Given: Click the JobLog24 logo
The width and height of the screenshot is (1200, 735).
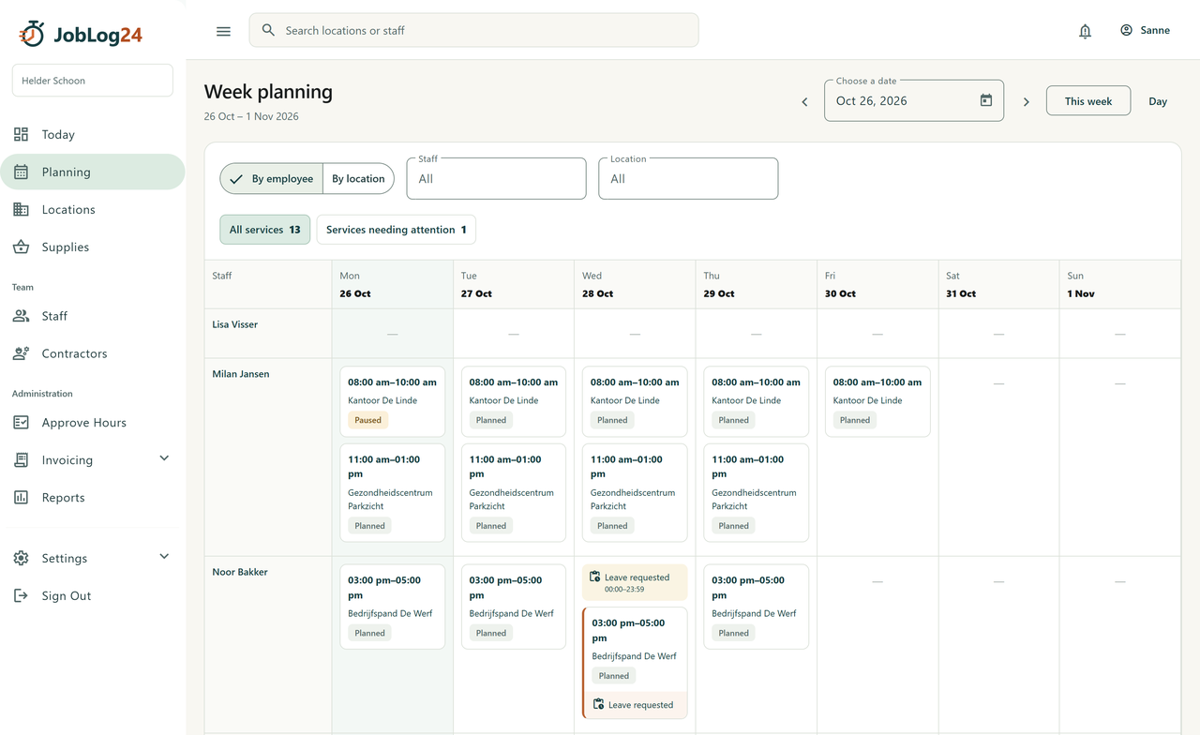Looking at the screenshot, I should [81, 35].
